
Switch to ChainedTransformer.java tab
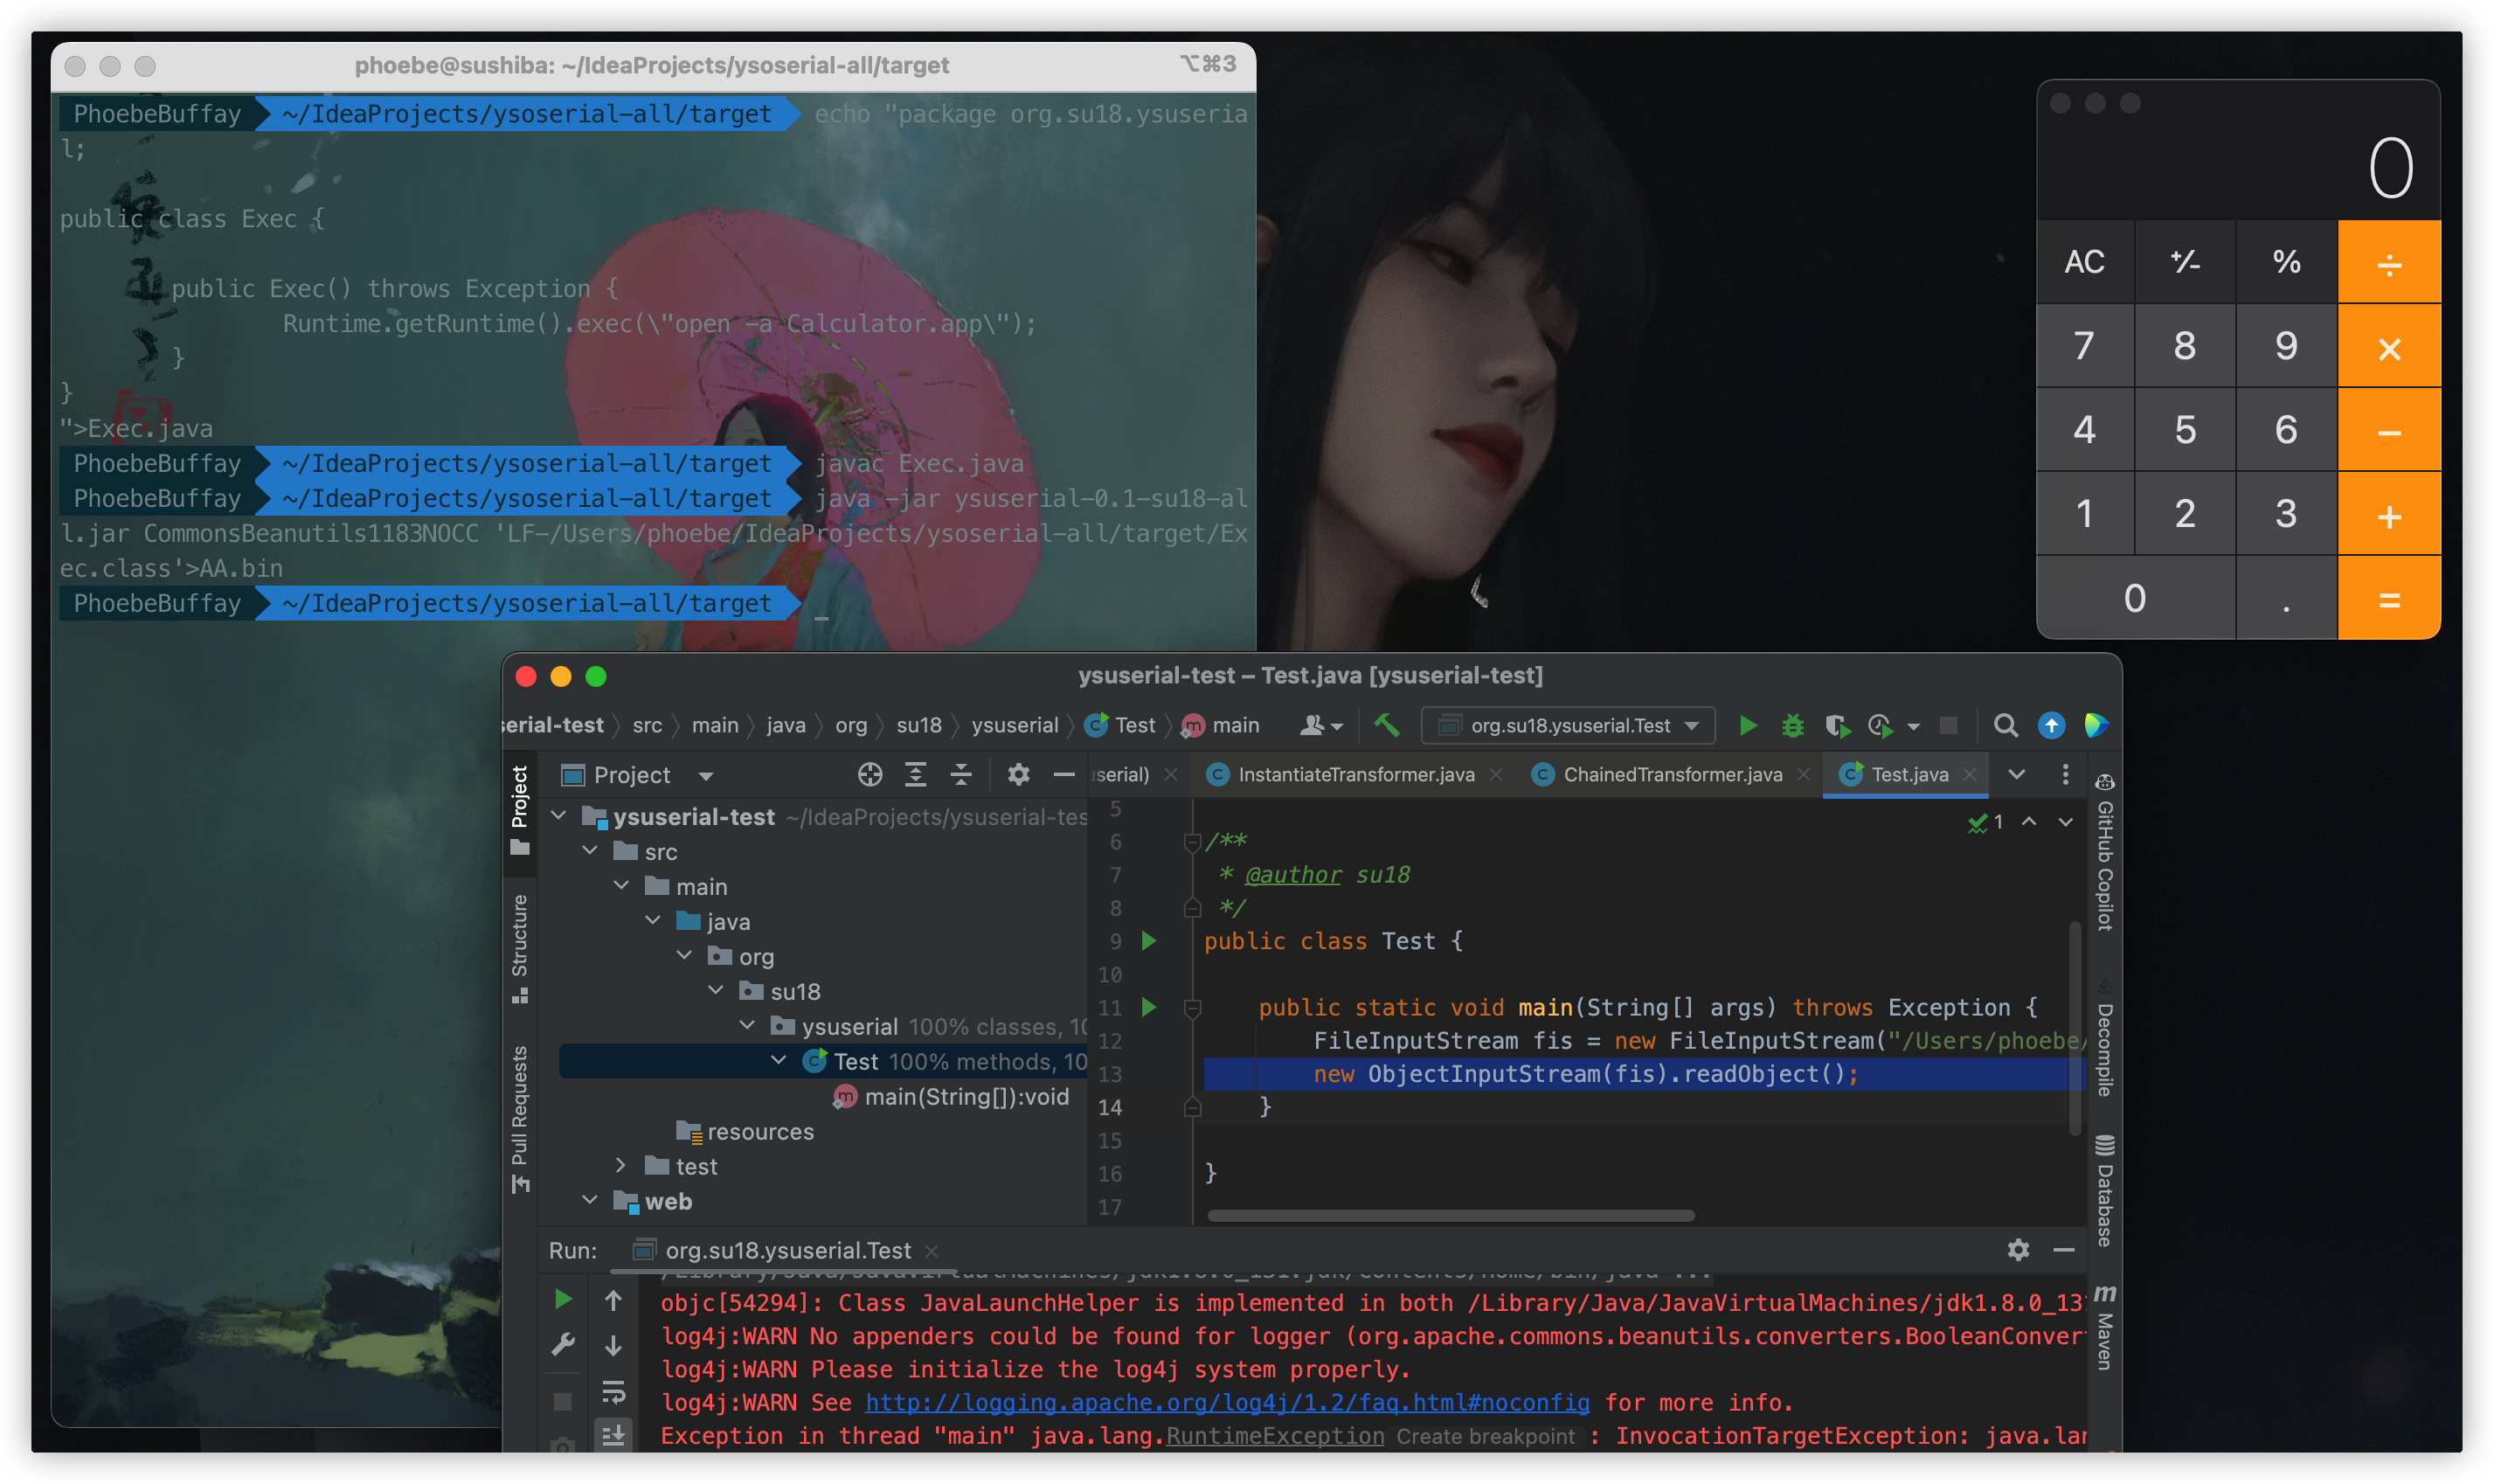coord(1672,775)
